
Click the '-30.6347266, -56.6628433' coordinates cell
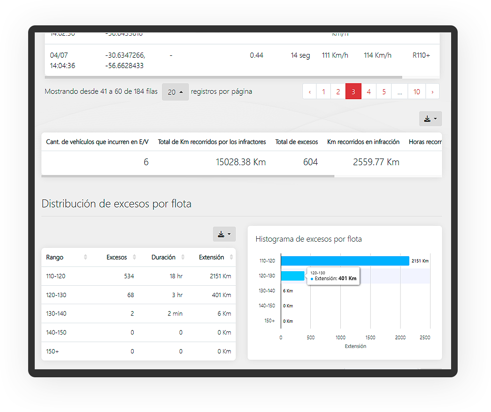click(125, 61)
